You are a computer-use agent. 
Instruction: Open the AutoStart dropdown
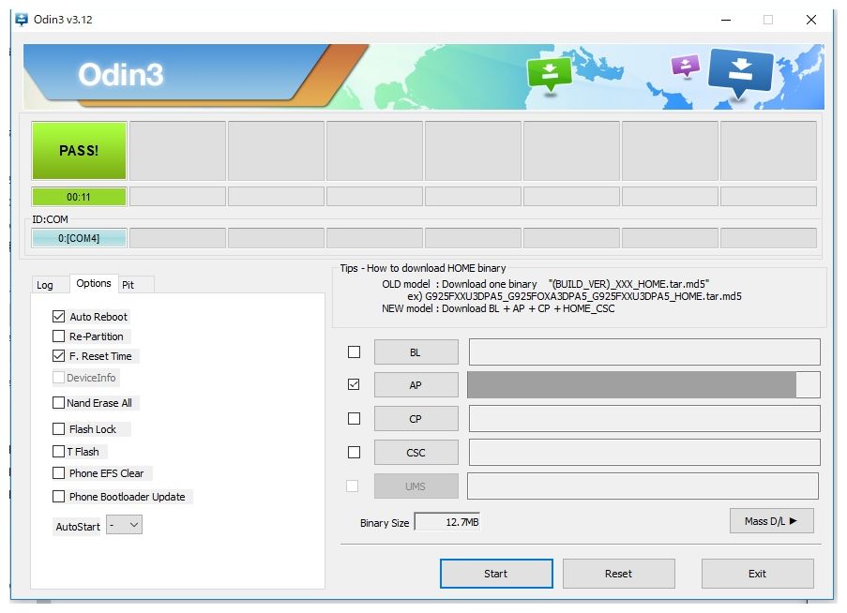tap(124, 525)
